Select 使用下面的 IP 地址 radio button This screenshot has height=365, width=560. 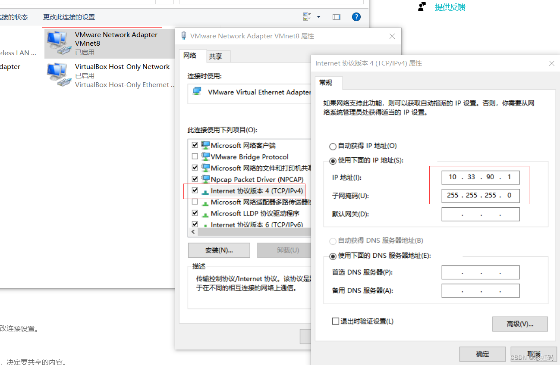point(333,161)
